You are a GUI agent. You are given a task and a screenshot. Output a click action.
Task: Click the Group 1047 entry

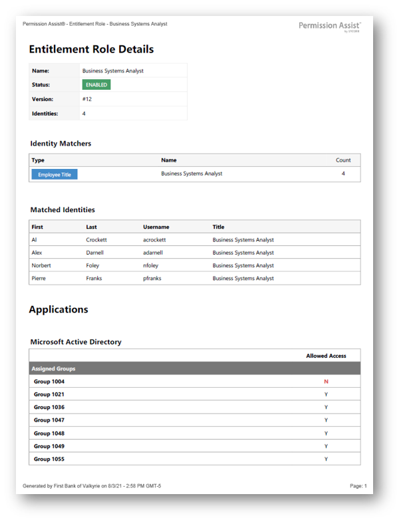[x=49, y=420]
